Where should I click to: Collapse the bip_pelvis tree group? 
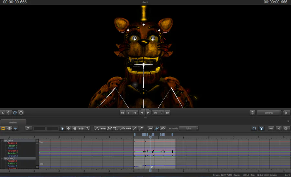point(2,141)
